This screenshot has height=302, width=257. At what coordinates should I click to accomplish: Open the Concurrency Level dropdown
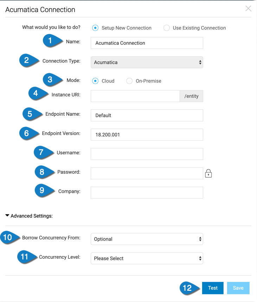[x=147, y=258]
